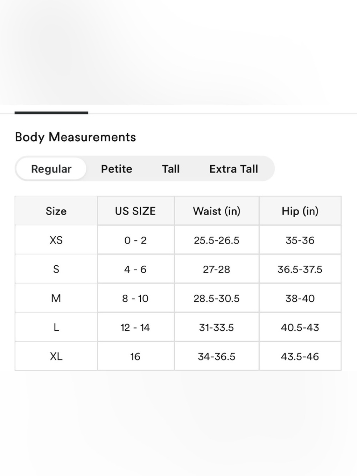The width and height of the screenshot is (357, 476).
Task: Select the M size row label
Action: click(x=56, y=298)
